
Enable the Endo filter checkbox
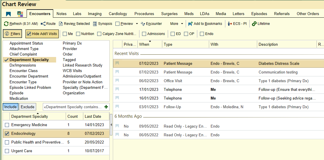coord(202,34)
